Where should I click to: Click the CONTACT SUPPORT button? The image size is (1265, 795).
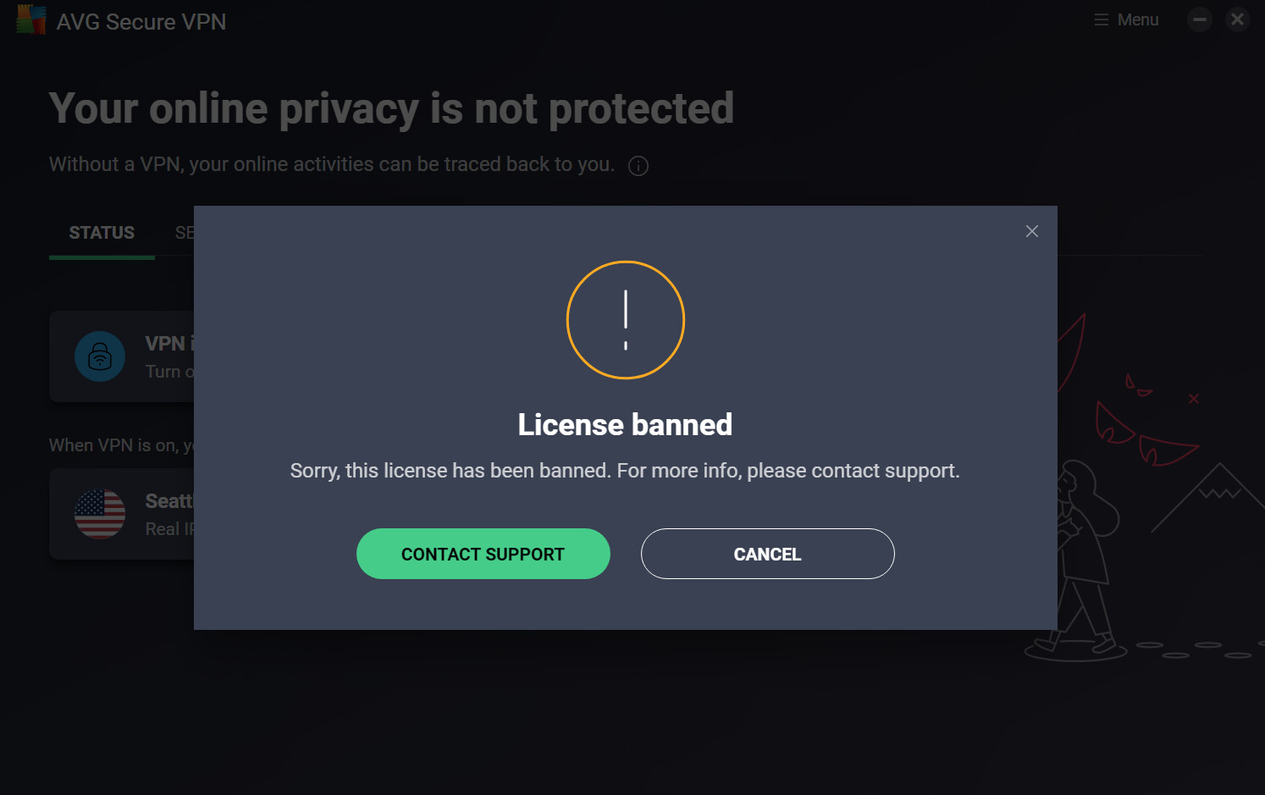tap(483, 554)
